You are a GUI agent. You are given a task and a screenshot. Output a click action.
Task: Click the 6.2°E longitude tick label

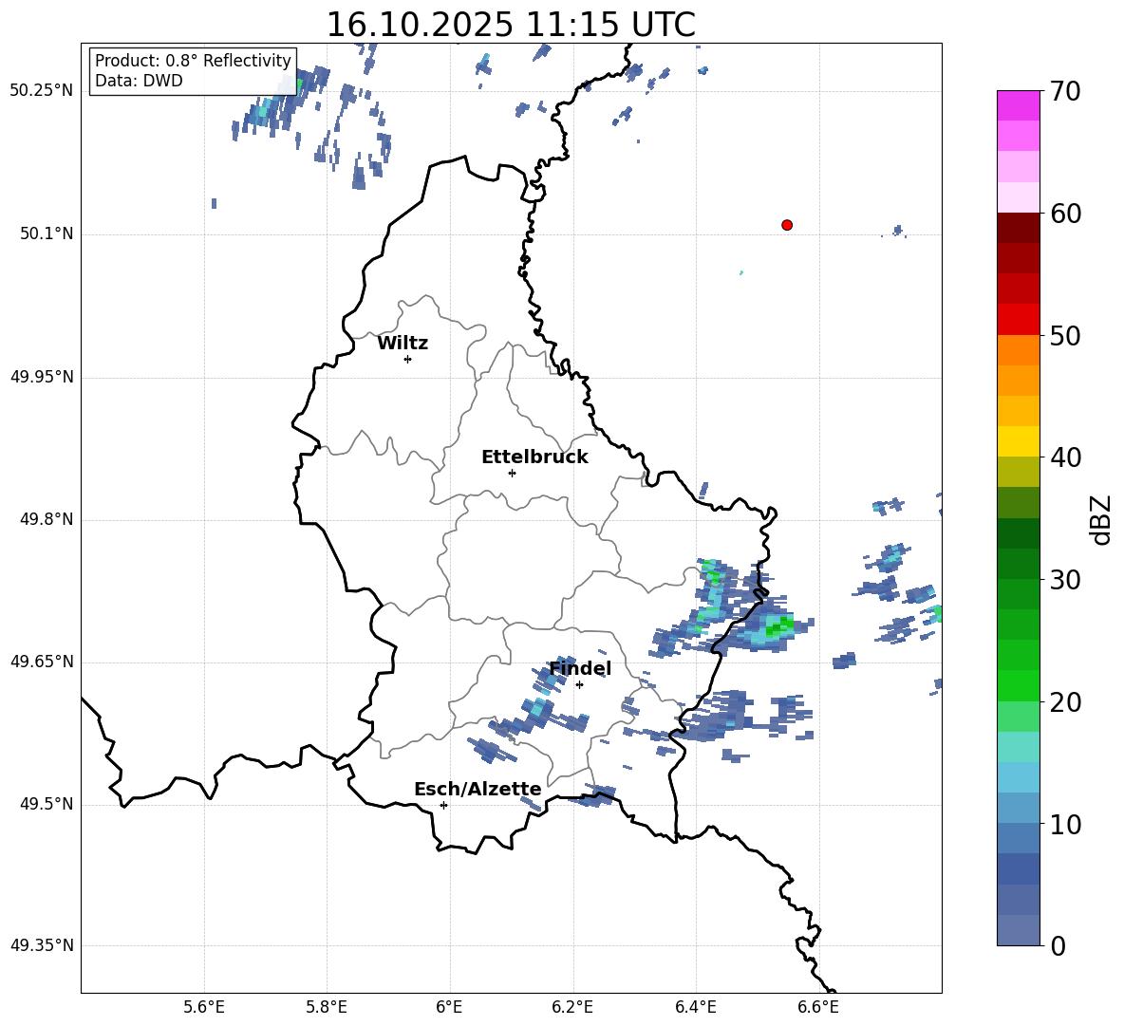(572, 1007)
